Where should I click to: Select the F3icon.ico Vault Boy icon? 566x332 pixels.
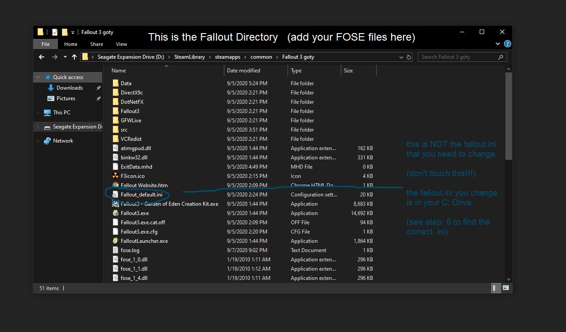[x=116, y=176]
